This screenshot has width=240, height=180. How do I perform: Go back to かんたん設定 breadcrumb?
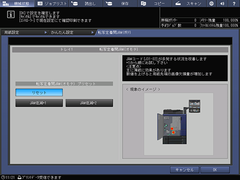(x=72, y=32)
